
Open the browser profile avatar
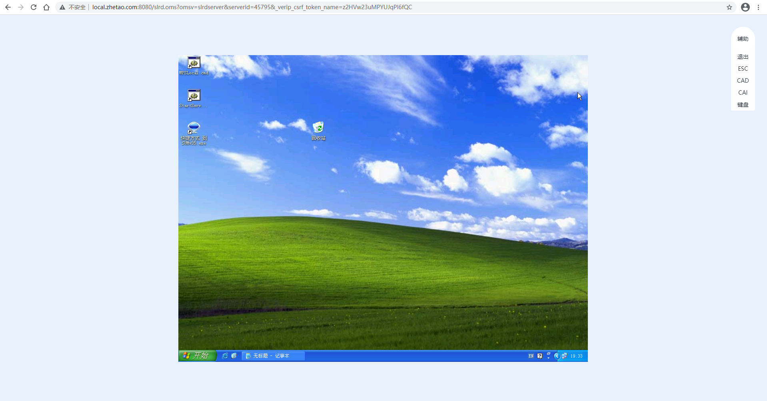pyautogui.click(x=745, y=7)
